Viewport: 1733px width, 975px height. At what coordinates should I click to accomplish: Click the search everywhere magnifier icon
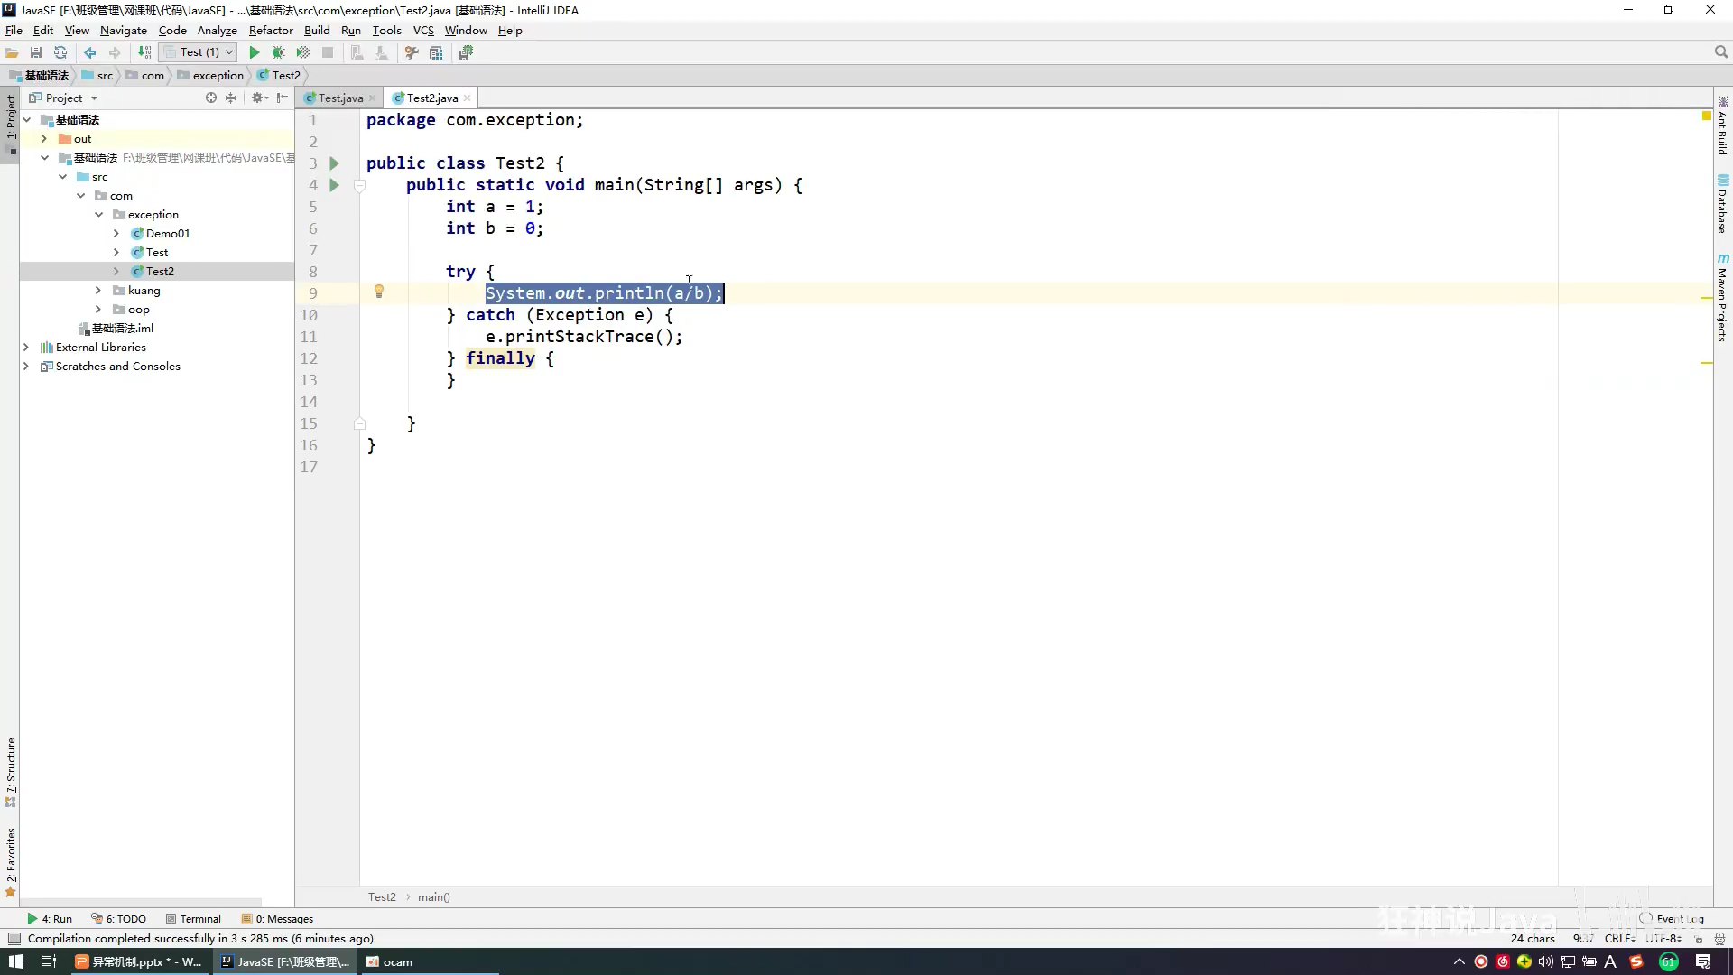[x=1720, y=52]
